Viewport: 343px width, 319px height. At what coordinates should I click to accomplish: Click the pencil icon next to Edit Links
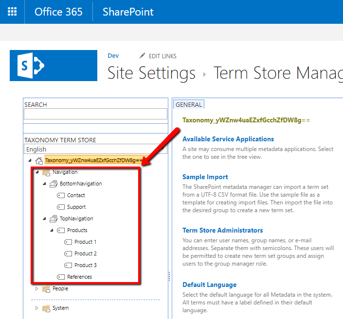(143, 56)
